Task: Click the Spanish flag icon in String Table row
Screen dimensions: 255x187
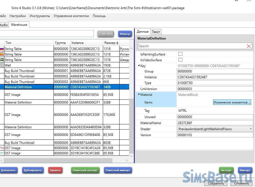Action: [x=2, y=54]
